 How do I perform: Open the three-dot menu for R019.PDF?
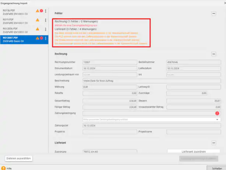46,20
